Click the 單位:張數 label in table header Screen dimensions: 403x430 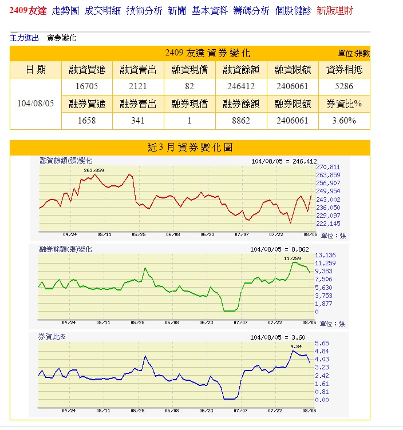(354, 53)
